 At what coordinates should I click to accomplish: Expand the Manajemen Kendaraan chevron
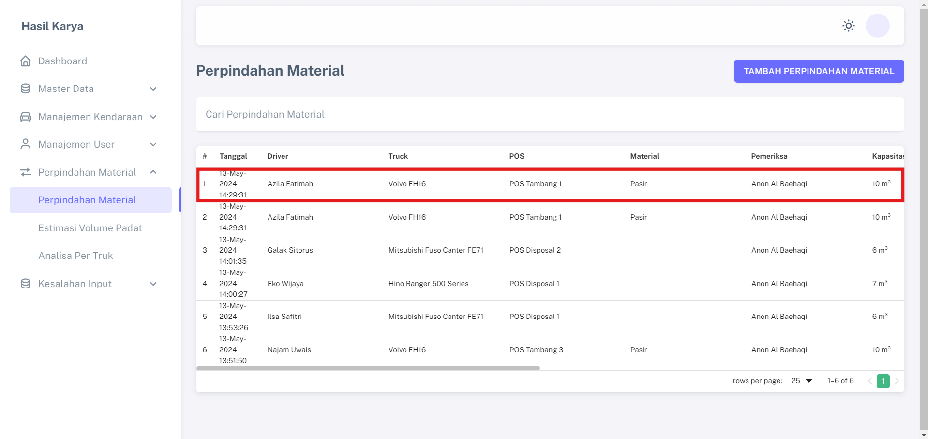(x=153, y=117)
